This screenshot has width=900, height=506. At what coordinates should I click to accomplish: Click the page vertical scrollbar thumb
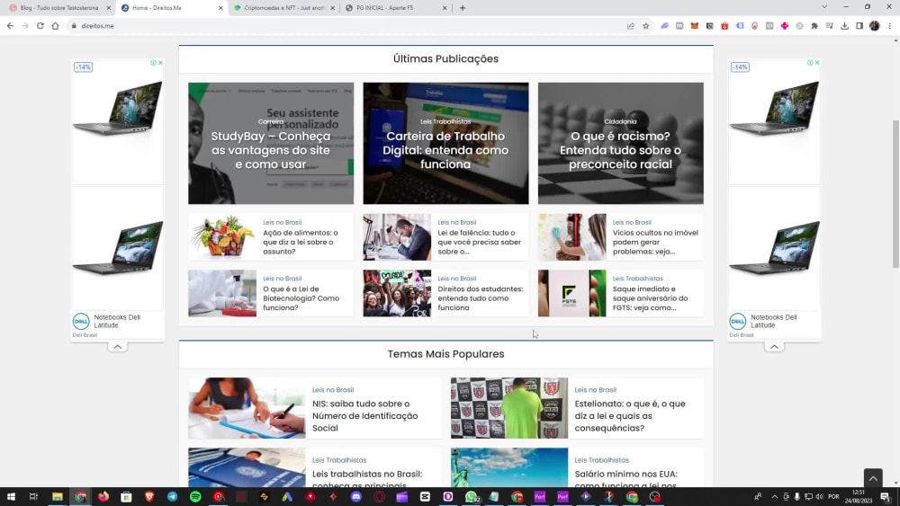[x=895, y=194]
